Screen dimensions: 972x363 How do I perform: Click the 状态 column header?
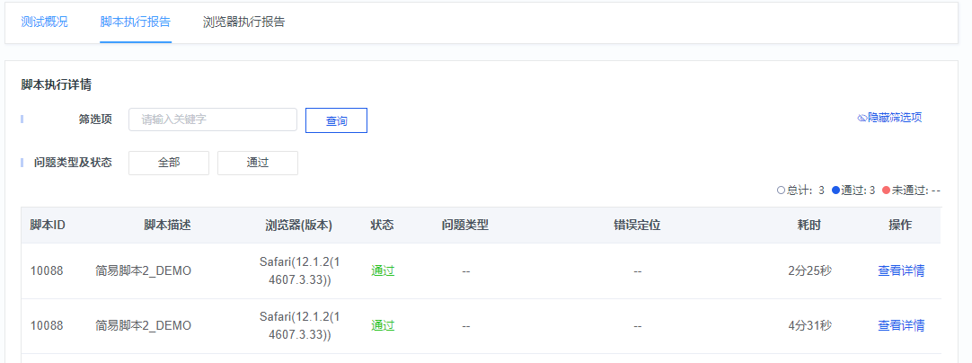point(383,226)
